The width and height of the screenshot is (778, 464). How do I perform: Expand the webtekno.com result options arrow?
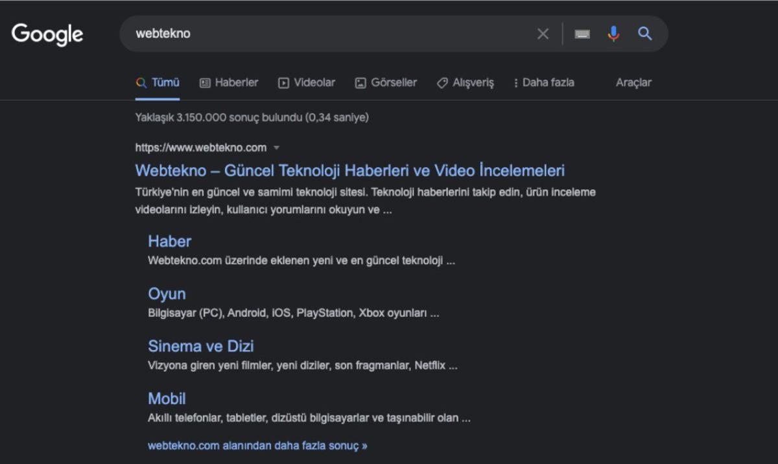(276, 148)
